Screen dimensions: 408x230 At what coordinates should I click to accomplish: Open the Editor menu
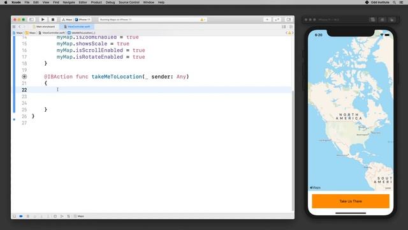tap(83, 3)
